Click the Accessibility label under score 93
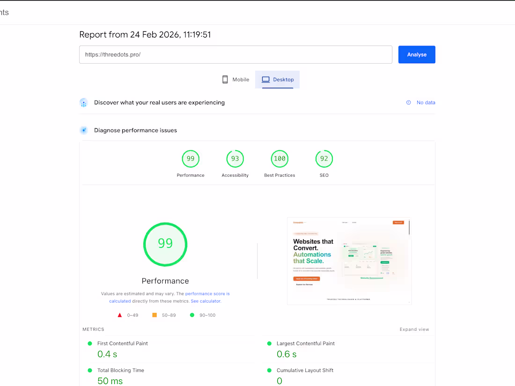This screenshot has height=386, width=515. pyautogui.click(x=235, y=175)
